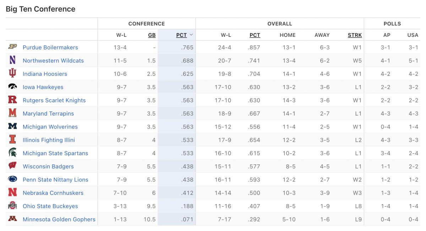Click the Big Ten Conference heading
This screenshot has height=231, width=426.
point(40,9)
